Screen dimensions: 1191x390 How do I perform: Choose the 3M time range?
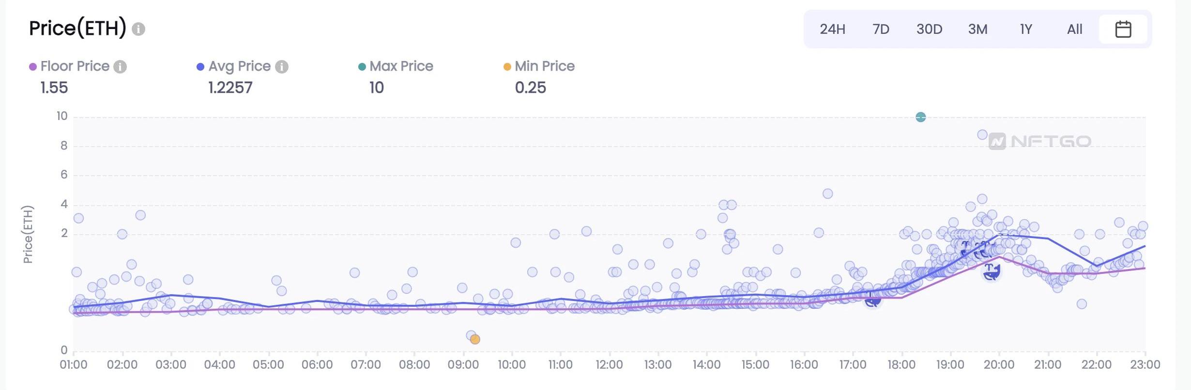click(977, 29)
